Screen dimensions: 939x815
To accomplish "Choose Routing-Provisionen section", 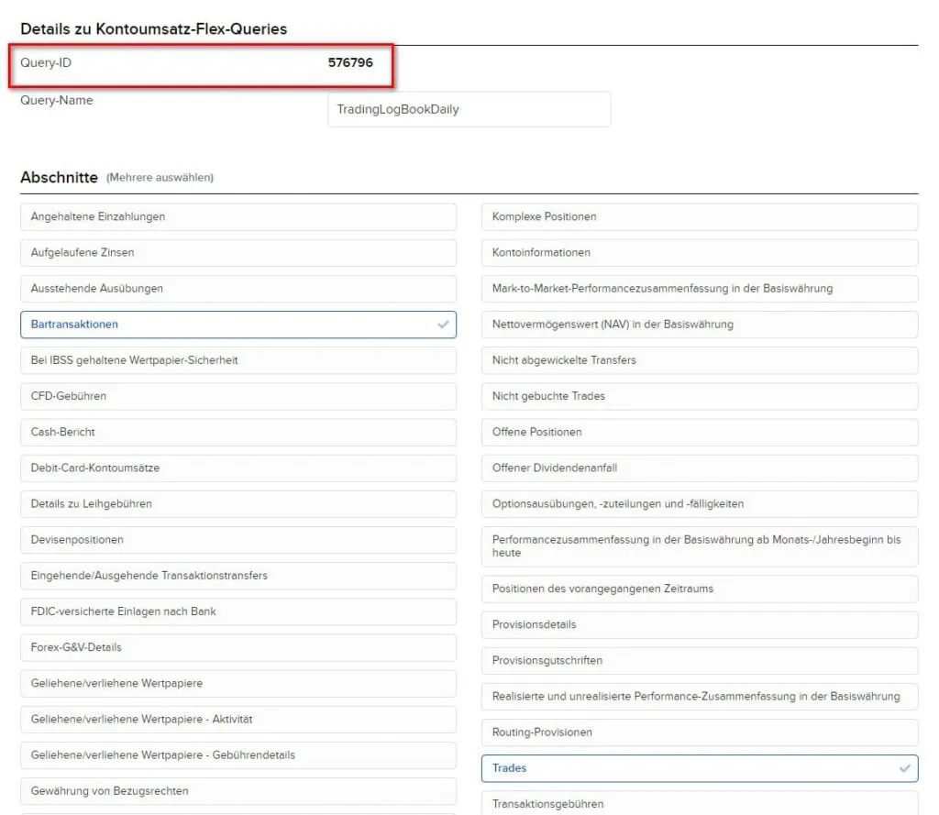I will [x=700, y=732].
